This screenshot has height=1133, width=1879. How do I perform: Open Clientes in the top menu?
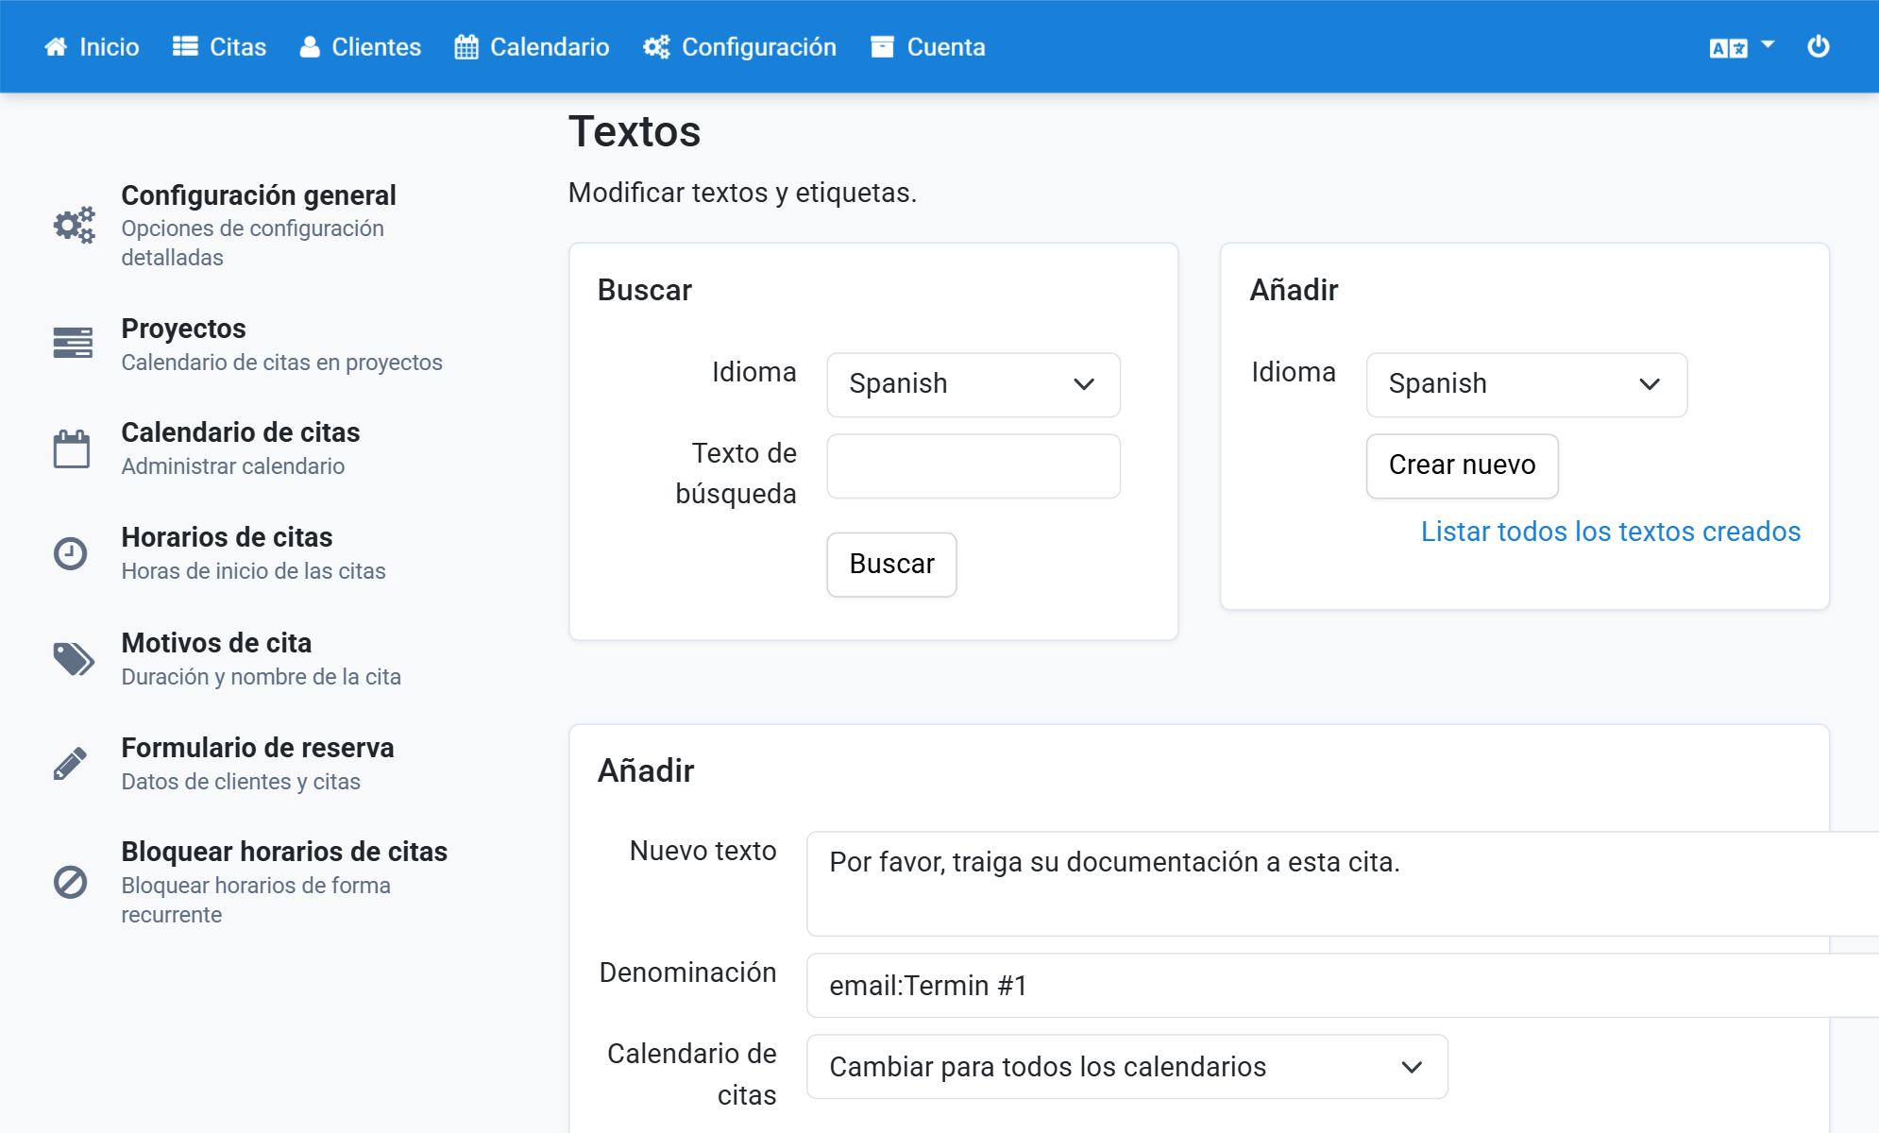click(361, 47)
